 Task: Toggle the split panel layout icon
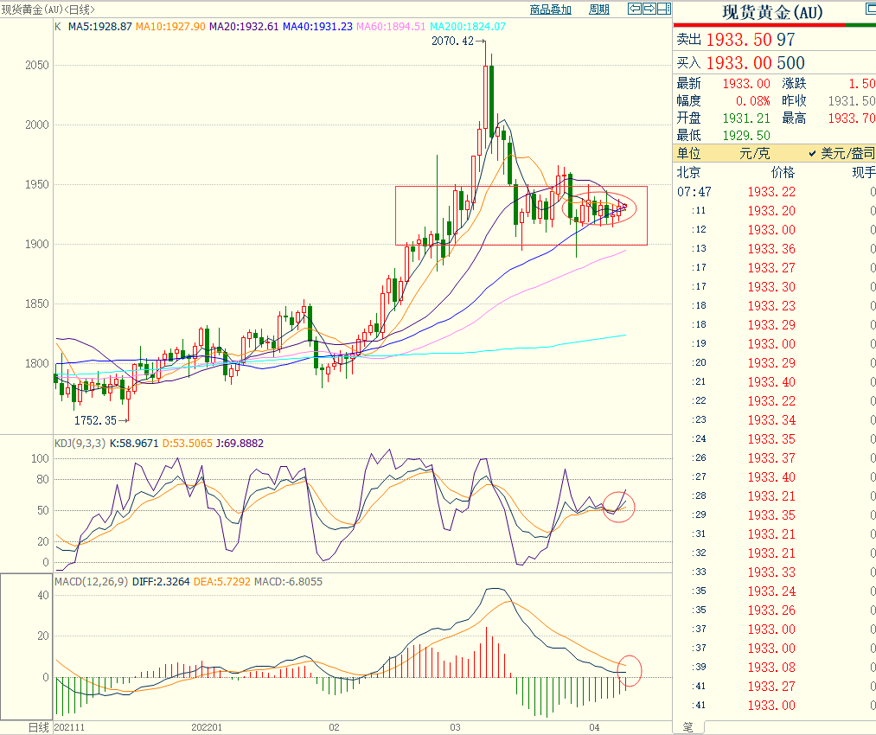(x=664, y=9)
